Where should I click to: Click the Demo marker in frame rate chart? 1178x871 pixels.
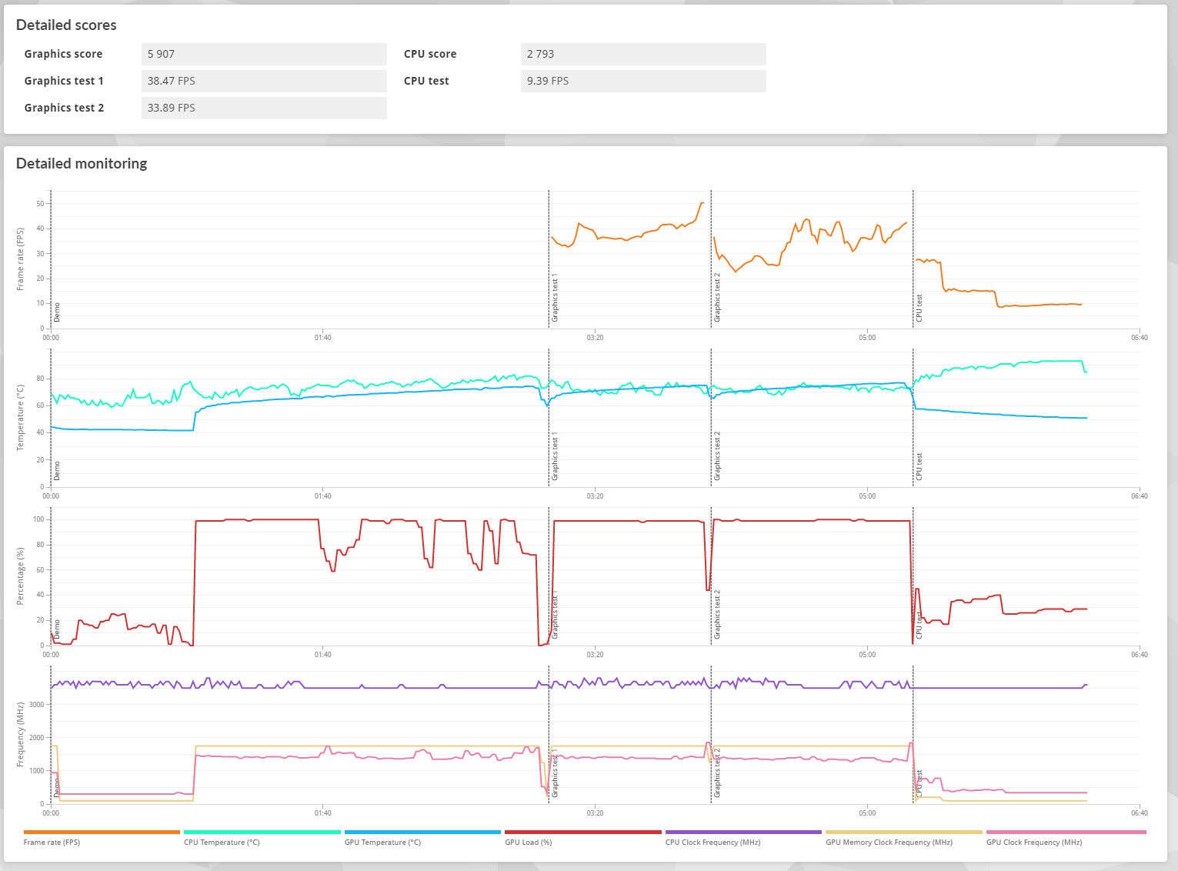[x=56, y=312]
